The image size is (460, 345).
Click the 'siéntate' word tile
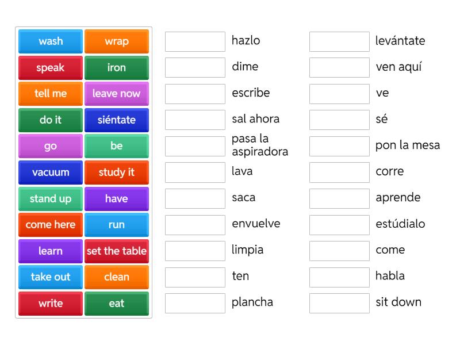(117, 120)
